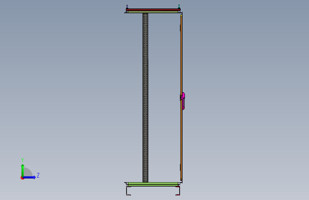Select the pink door handle on the cabinet
This screenshot has height=200, width=309.
click(184, 101)
